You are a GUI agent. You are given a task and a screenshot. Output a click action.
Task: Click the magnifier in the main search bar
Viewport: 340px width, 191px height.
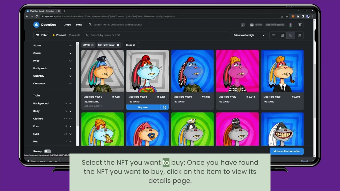[90, 25]
